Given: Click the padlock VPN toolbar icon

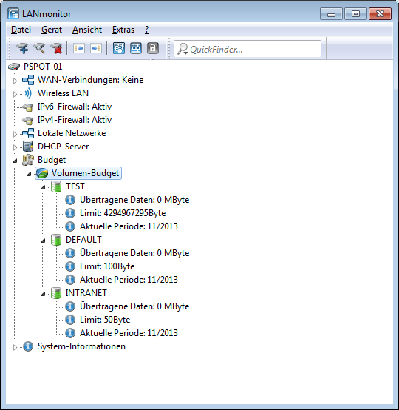Looking at the screenshot, I should [x=153, y=48].
